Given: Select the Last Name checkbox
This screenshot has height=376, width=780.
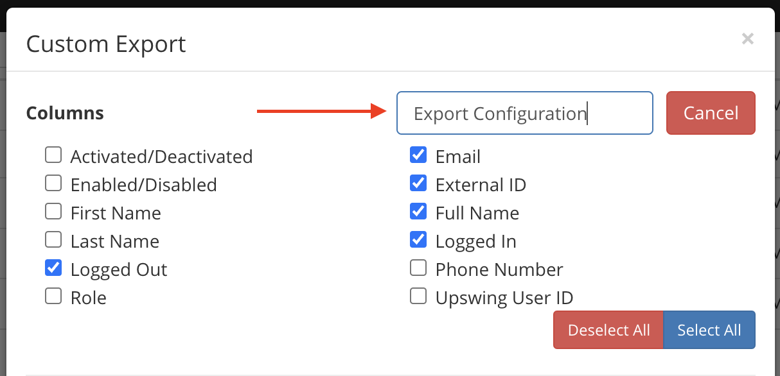Looking at the screenshot, I should tap(53, 239).
